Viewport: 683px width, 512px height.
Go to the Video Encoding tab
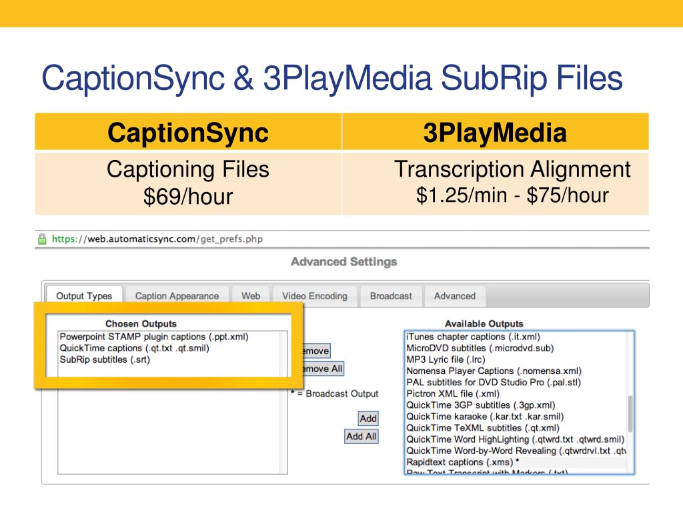pos(315,296)
